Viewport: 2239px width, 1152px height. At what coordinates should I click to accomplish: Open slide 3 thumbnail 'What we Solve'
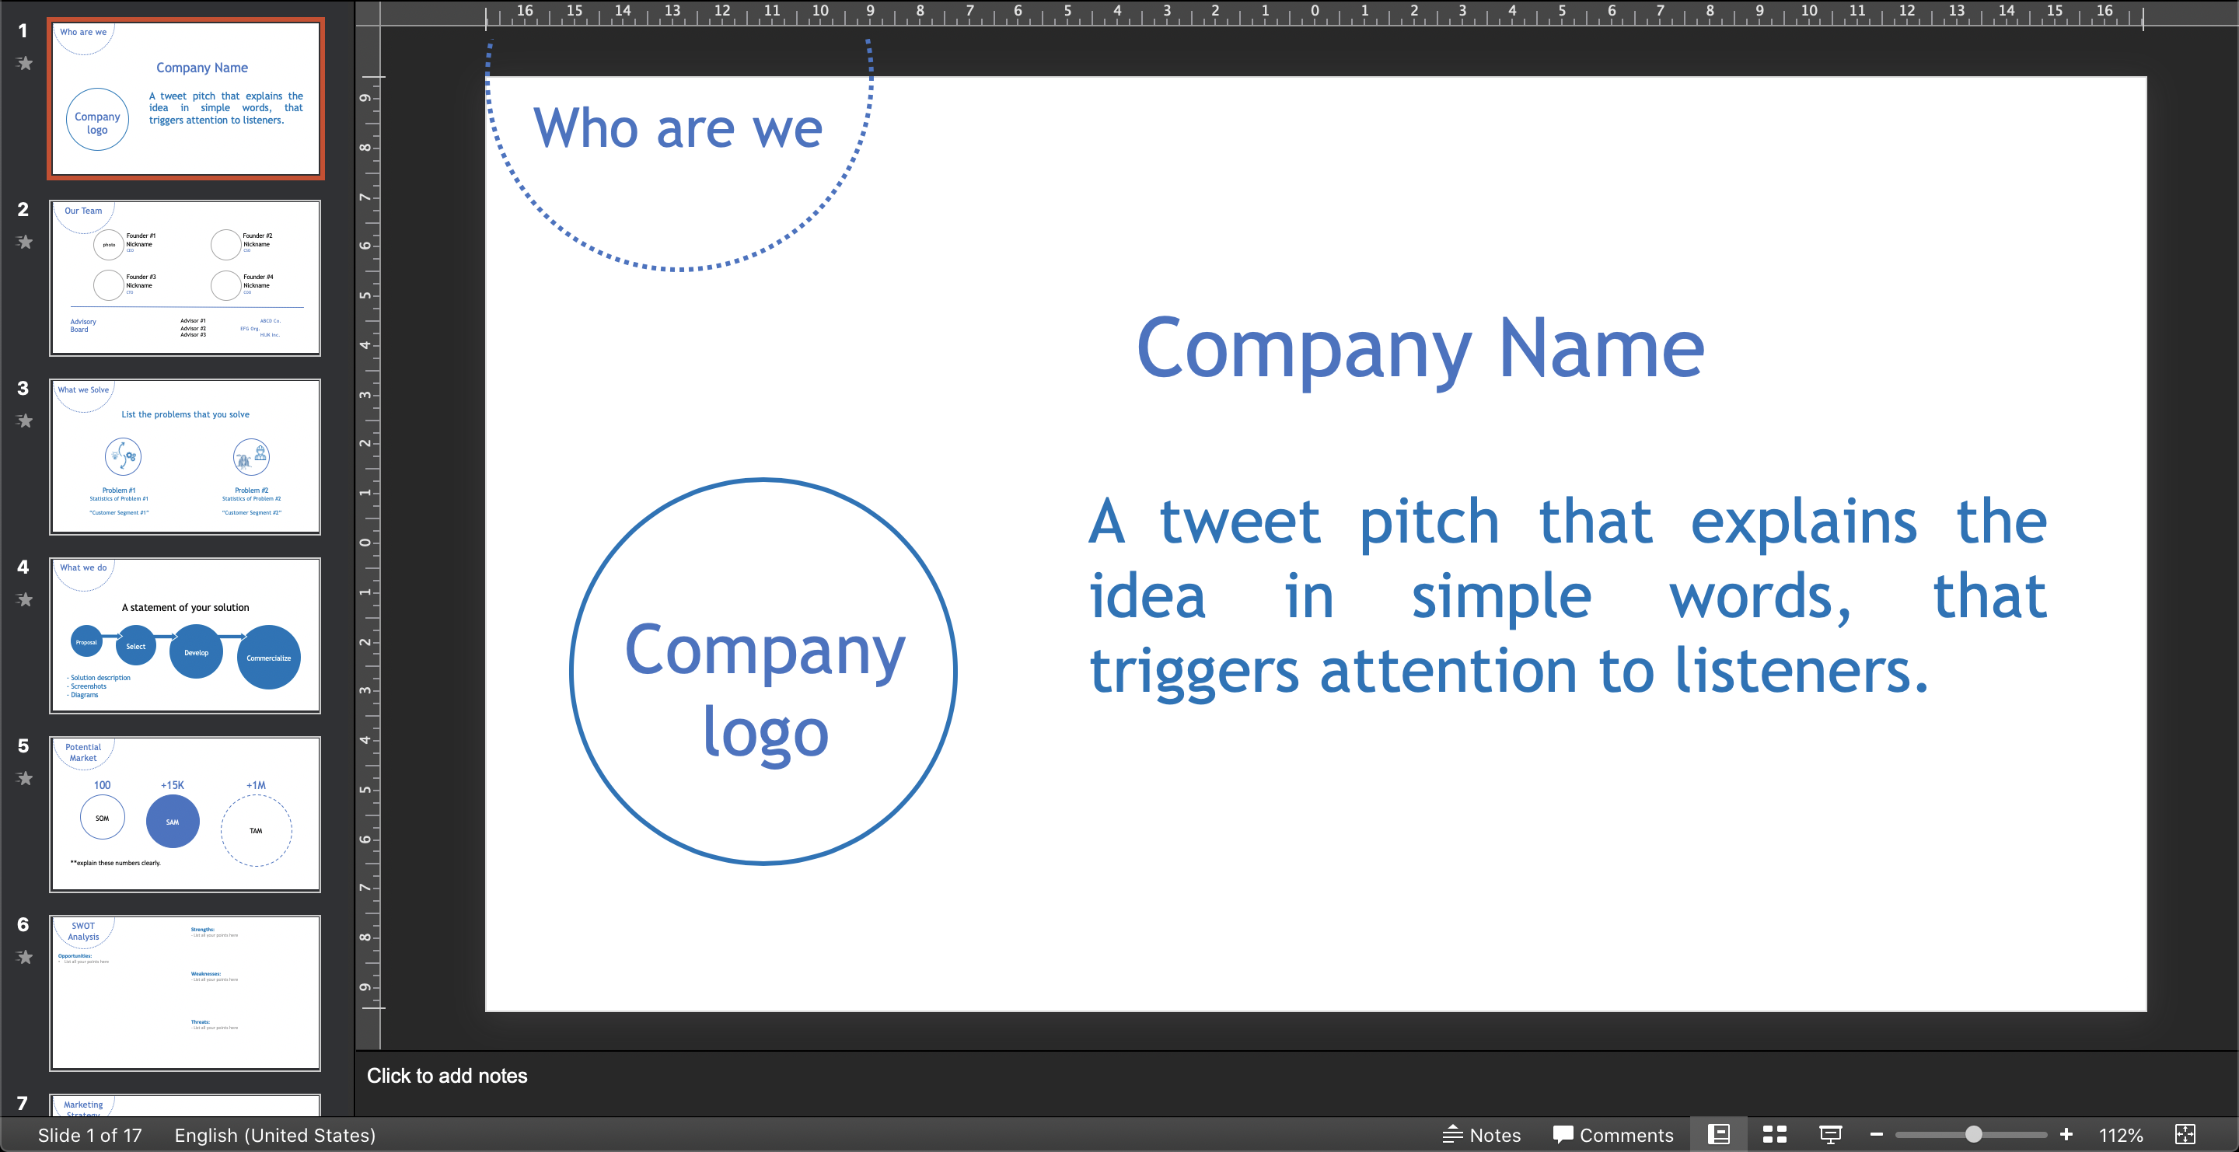185,456
